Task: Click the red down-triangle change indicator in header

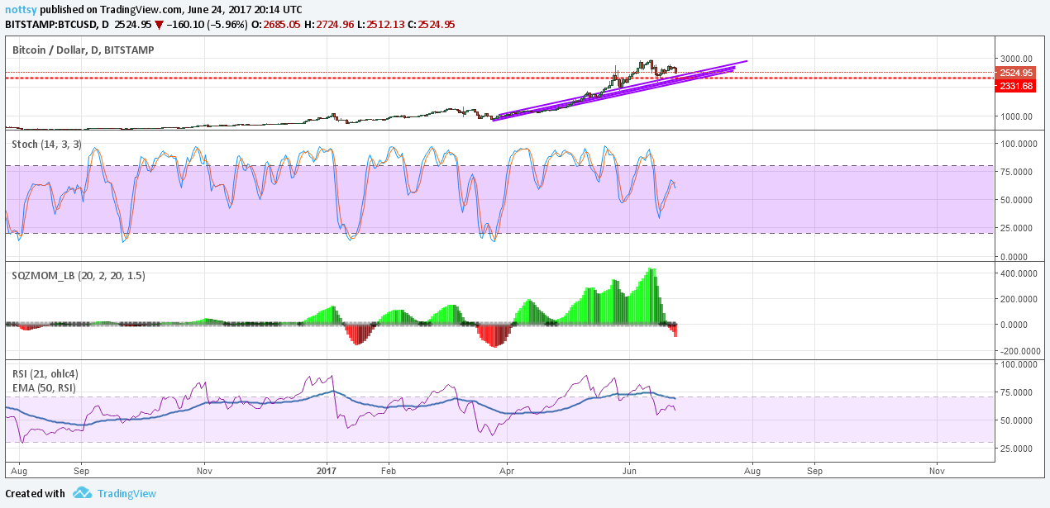Action: tap(159, 24)
